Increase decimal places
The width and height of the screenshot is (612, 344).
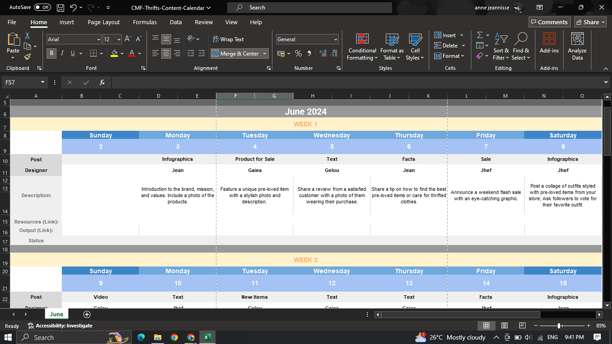[323, 53]
